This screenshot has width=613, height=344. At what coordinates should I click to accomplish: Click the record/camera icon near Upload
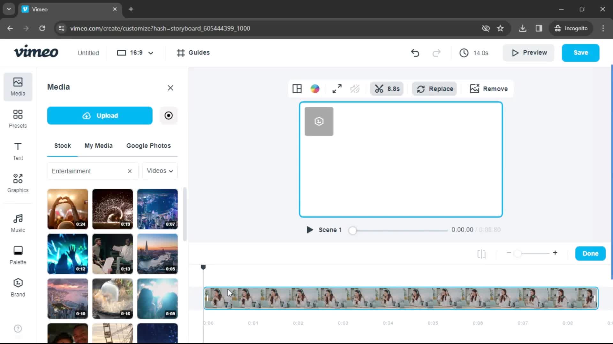168,116
